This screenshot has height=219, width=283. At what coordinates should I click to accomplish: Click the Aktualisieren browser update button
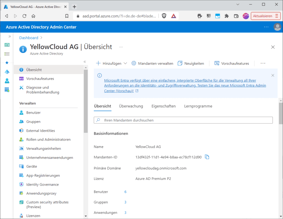click(x=266, y=16)
